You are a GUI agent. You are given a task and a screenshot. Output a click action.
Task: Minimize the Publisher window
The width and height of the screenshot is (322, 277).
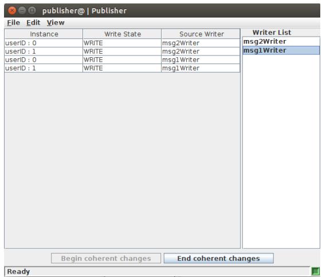[x=22, y=10]
